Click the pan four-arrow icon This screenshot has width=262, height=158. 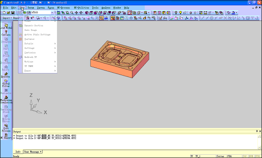click(x=76, y=13)
